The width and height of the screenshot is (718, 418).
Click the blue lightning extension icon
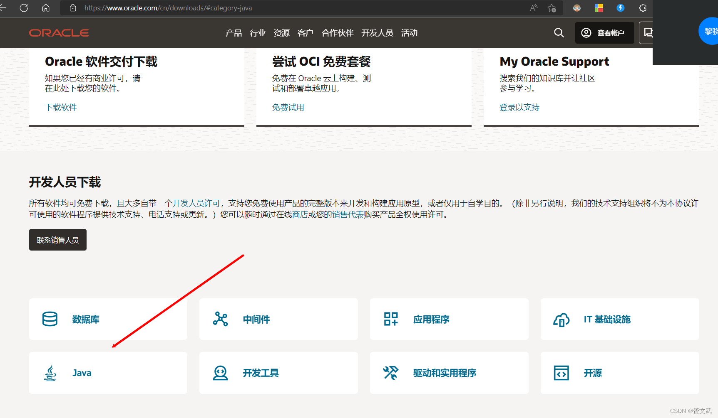(621, 8)
